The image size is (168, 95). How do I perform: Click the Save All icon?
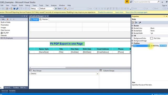pyautogui.click(x=17, y=8)
